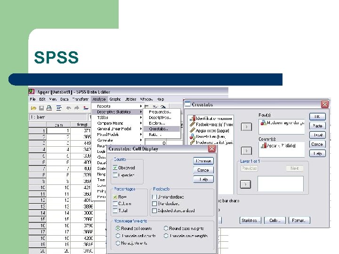This screenshot has height=254, width=339.
Task: Expand the Reports submenu
Action: point(117,106)
